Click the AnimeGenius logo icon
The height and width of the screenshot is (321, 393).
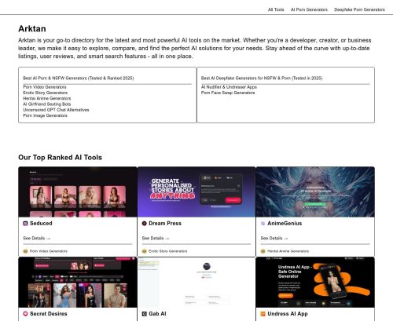(263, 224)
